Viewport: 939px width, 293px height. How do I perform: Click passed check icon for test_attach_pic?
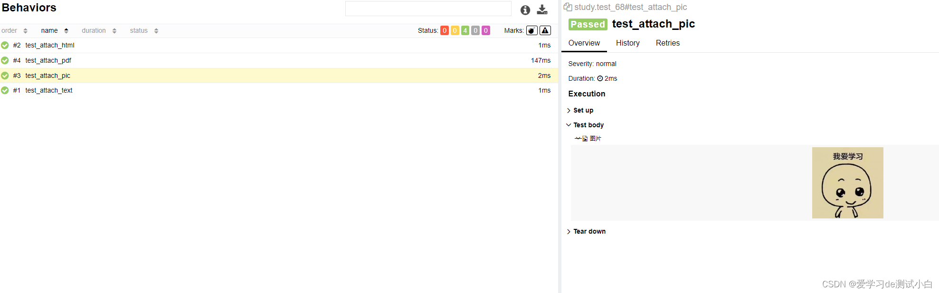click(5, 76)
